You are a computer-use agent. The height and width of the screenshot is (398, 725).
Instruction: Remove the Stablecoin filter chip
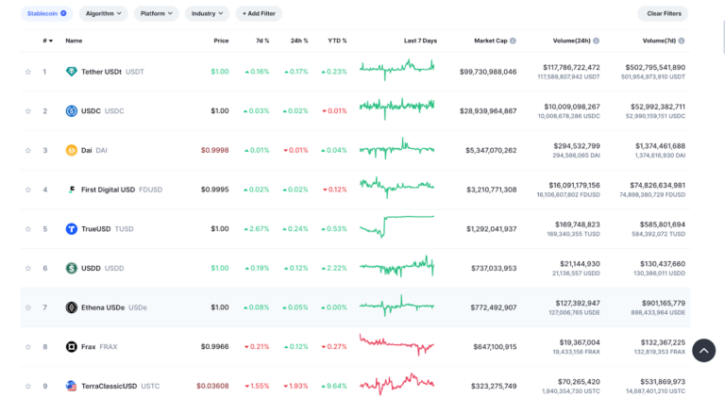(63, 13)
